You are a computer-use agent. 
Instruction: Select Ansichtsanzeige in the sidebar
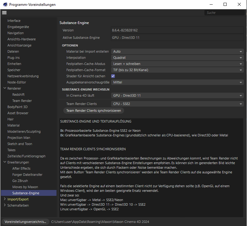[x=19, y=45]
